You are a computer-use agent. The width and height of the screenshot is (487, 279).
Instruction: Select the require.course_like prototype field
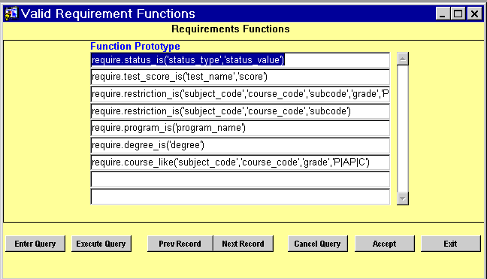(x=240, y=162)
